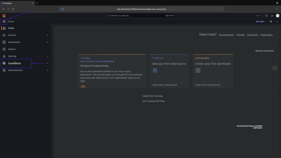Click Remove this panel link
The image size is (281, 158).
pyautogui.click(x=264, y=51)
